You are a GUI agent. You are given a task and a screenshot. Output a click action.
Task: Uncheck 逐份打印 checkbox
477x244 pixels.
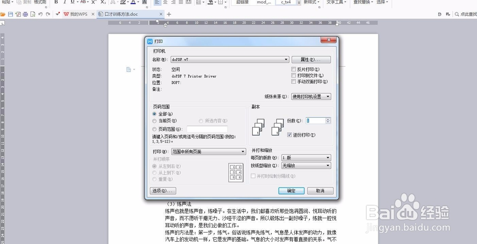coord(290,135)
